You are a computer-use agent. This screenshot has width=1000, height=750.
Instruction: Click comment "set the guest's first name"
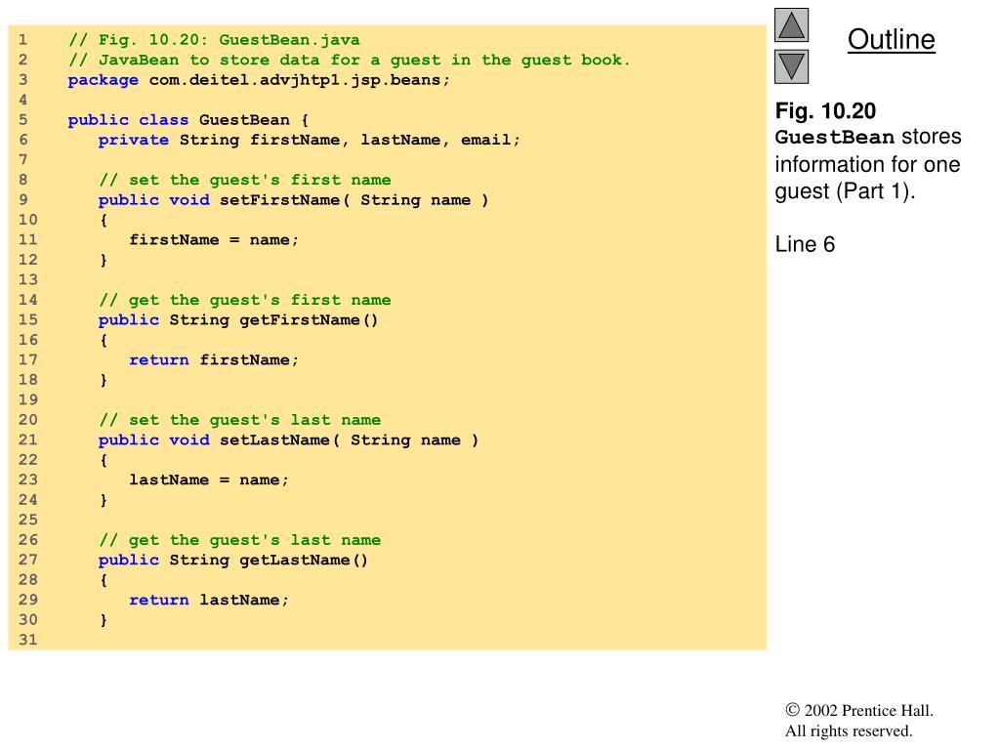245,180
